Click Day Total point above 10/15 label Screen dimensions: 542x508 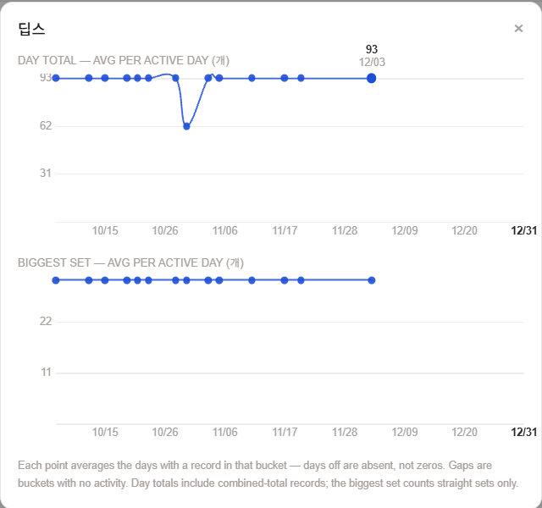[105, 78]
